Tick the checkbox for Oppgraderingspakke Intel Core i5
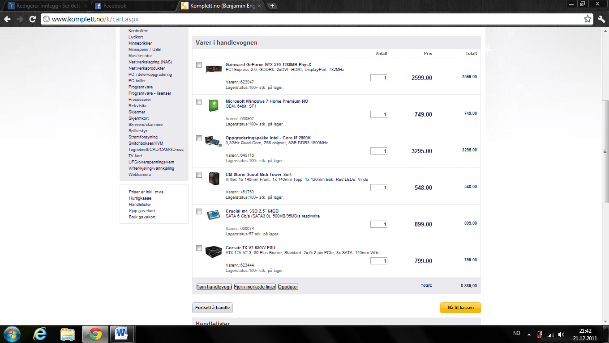Image resolution: width=609 pixels, height=343 pixels. point(199,138)
